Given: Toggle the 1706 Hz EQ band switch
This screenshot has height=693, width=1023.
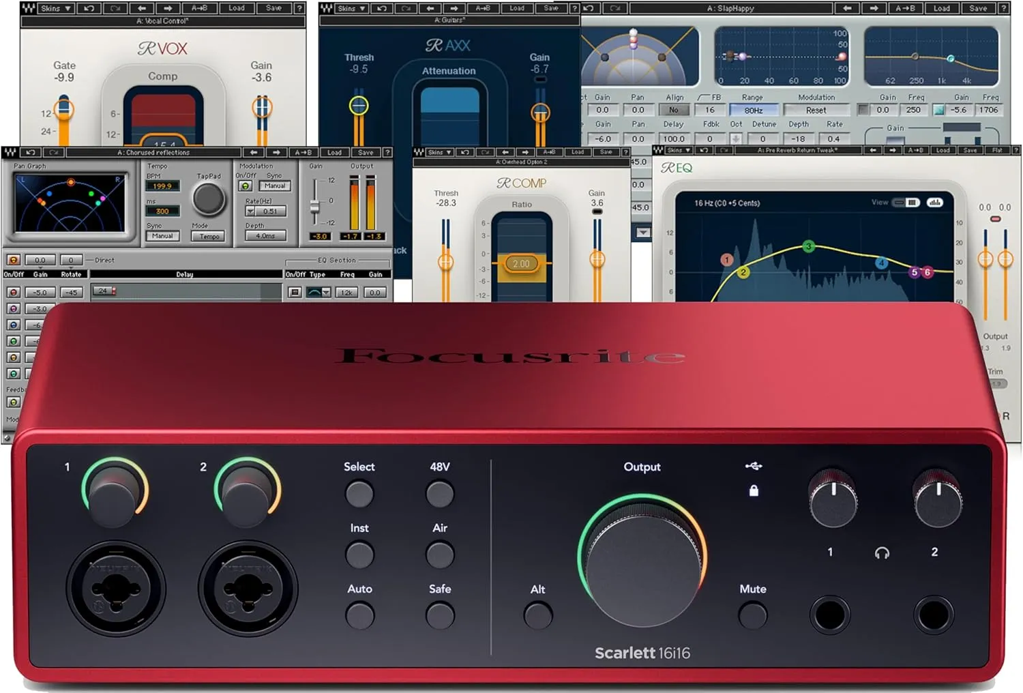Looking at the screenshot, I should point(939,109).
